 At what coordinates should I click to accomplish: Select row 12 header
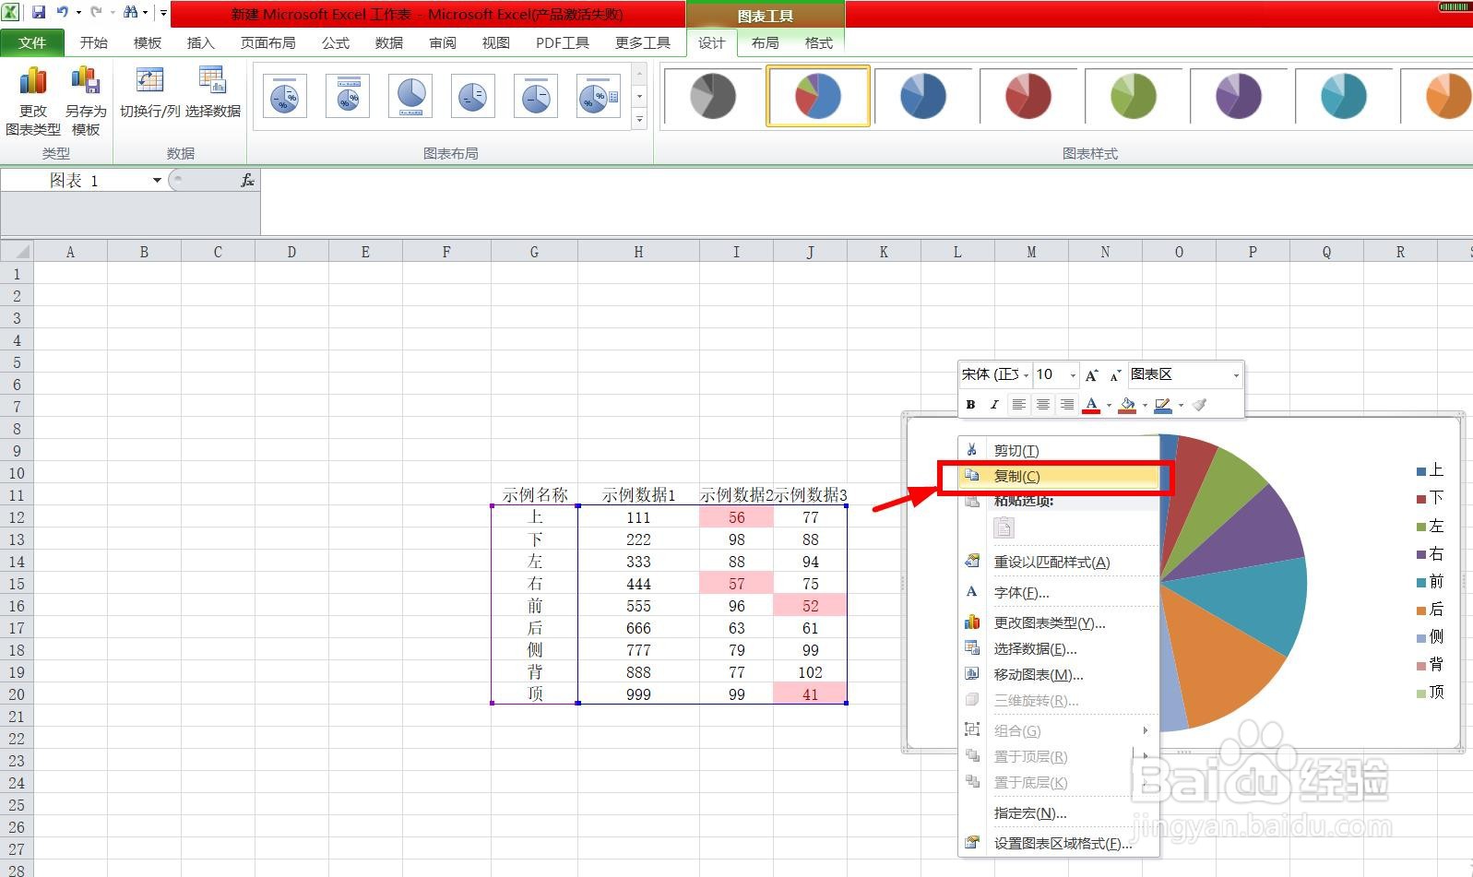[17, 517]
